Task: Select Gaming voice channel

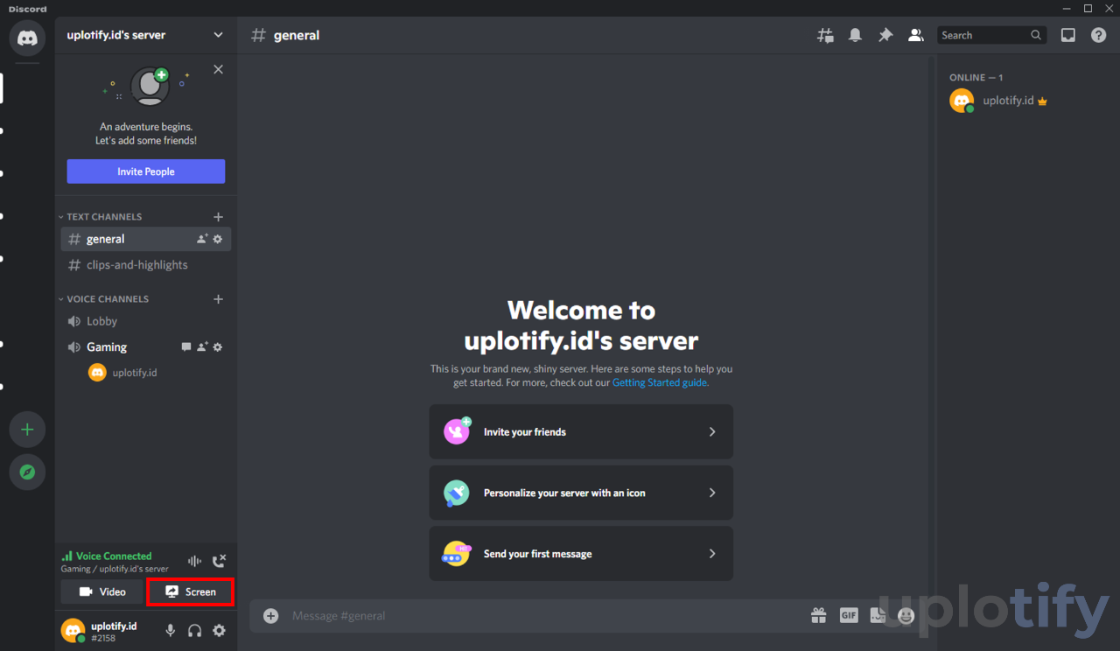Action: [146, 347]
